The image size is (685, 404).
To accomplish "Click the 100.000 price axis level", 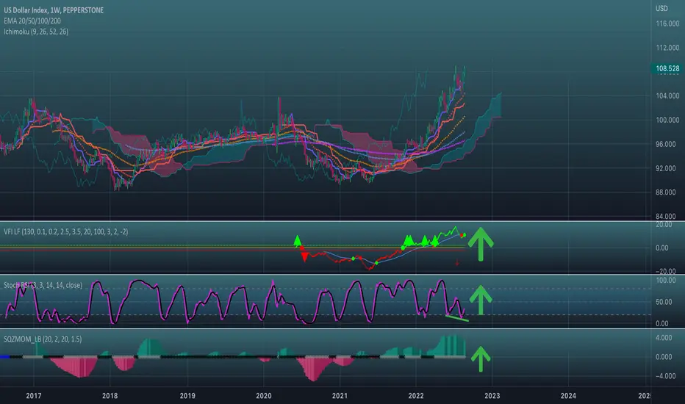I will (x=667, y=120).
